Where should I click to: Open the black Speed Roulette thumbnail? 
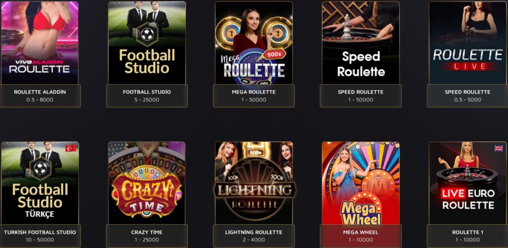(x=361, y=43)
